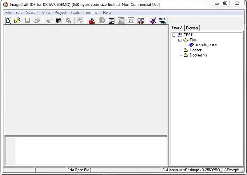The height and width of the screenshot is (175, 247).
Task: Open the Terminal menu
Action: point(91,12)
